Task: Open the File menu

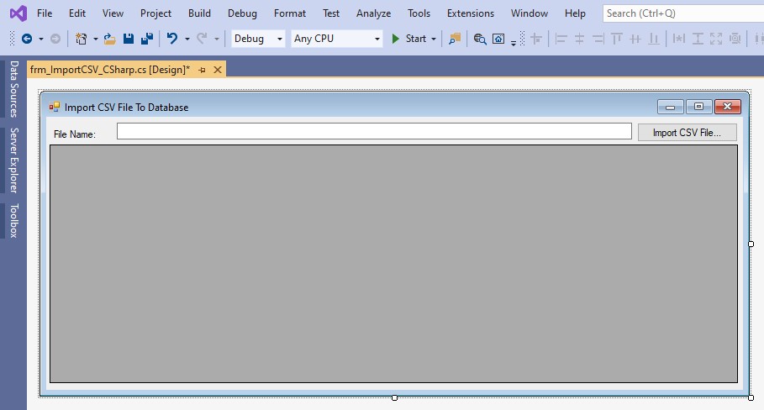Action: click(x=45, y=13)
